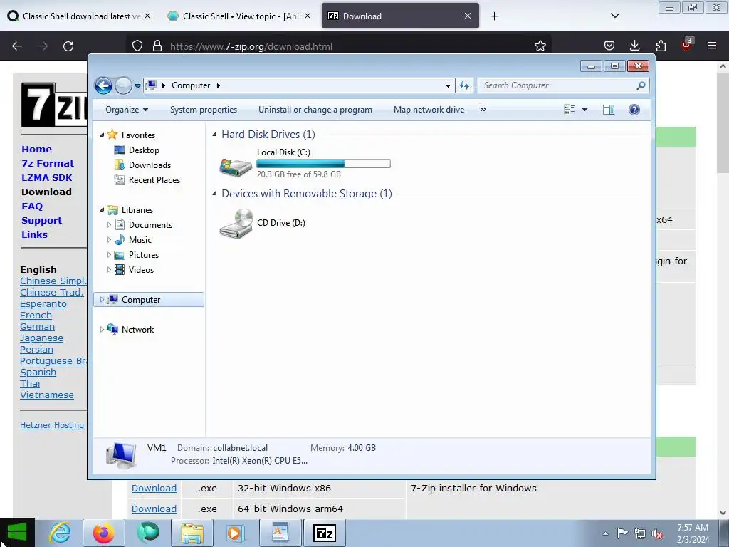Click the refresh icon beside the address bar
The image size is (729, 547).
(x=464, y=85)
